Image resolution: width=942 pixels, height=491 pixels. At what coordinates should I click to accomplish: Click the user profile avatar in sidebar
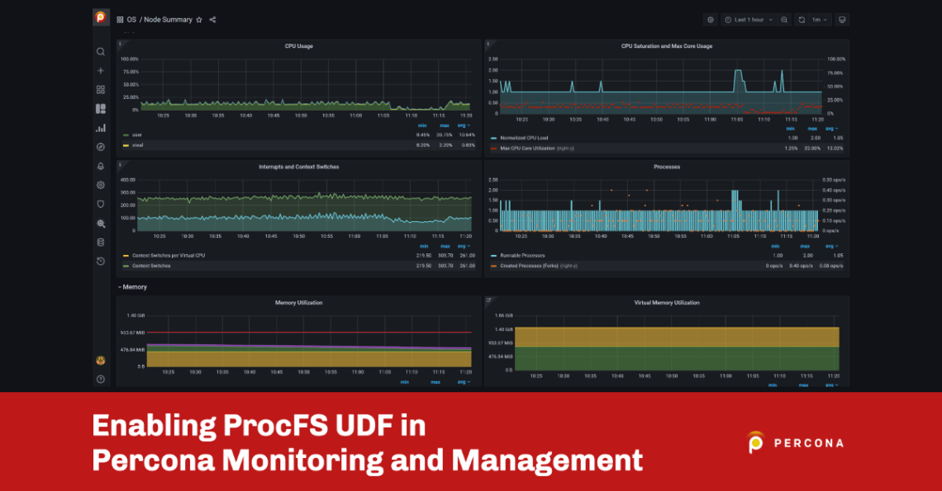click(x=100, y=361)
